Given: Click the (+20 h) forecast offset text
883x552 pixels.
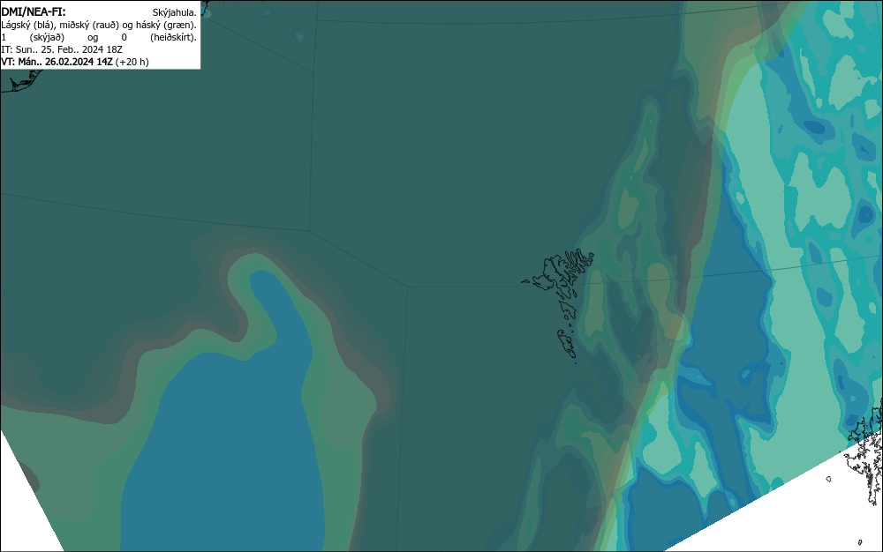Looking at the screenshot, I should pyautogui.click(x=132, y=62).
